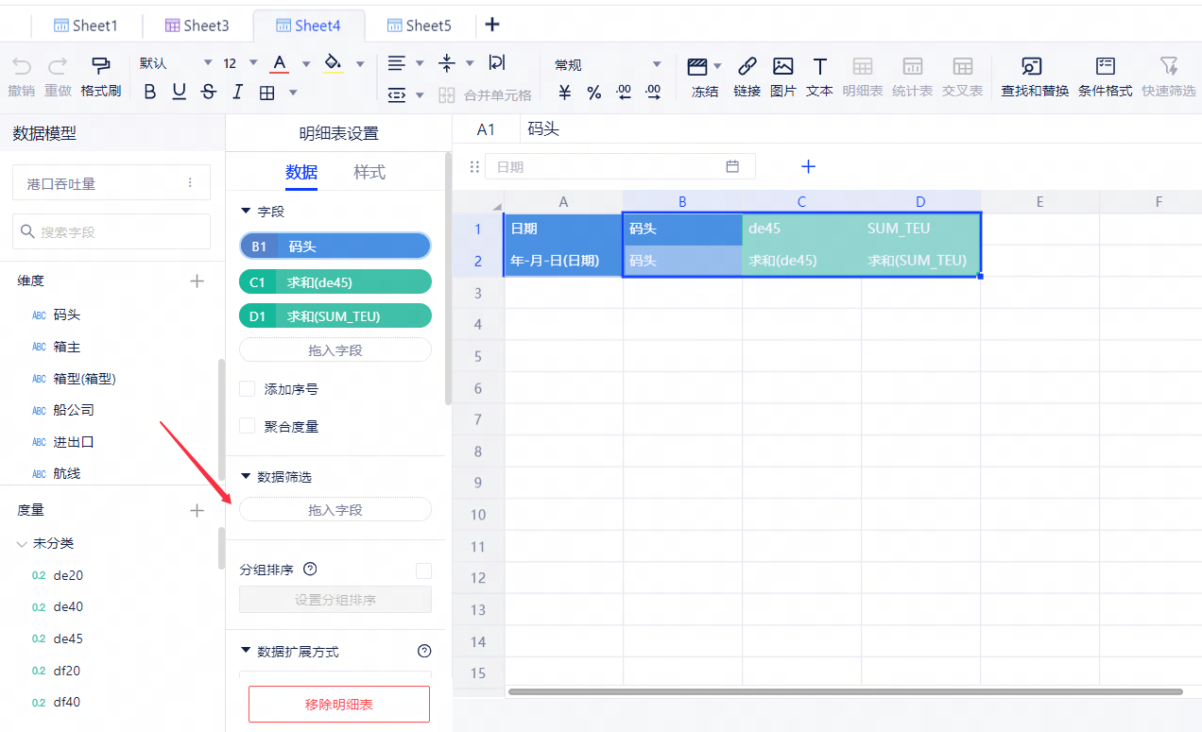
Task: Click the 搜索字段 search field
Action: click(112, 231)
